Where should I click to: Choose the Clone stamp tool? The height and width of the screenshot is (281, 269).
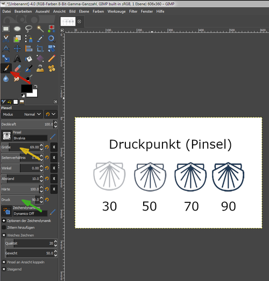coord(40,68)
